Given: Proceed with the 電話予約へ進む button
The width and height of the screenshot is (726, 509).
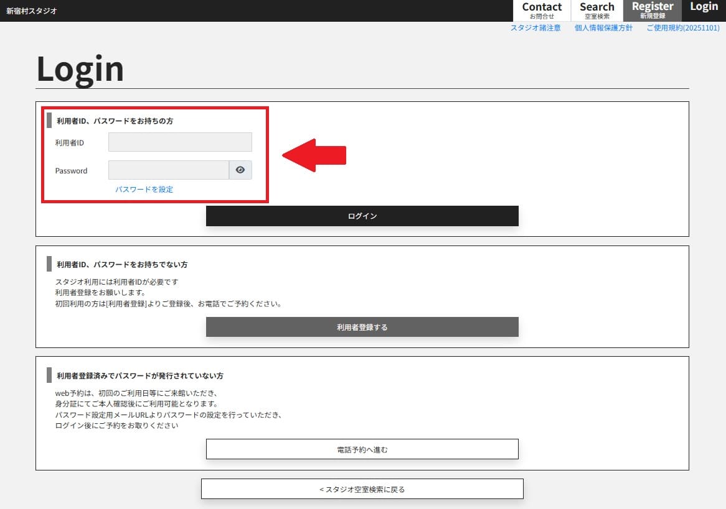Looking at the screenshot, I should click(362, 449).
